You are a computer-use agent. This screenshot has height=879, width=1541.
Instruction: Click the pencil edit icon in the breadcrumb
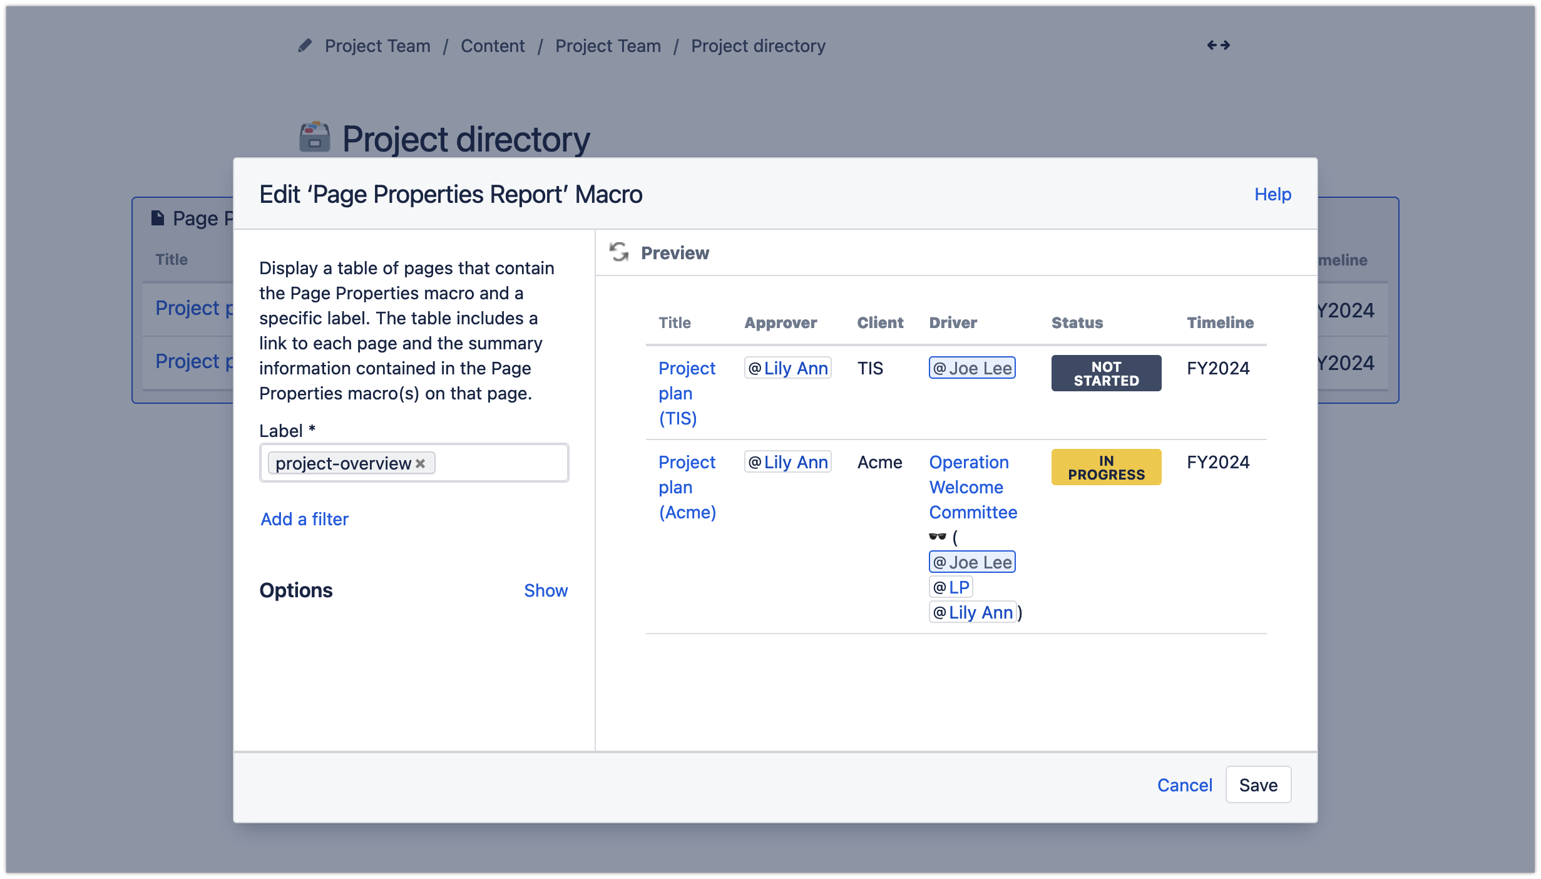pos(305,46)
